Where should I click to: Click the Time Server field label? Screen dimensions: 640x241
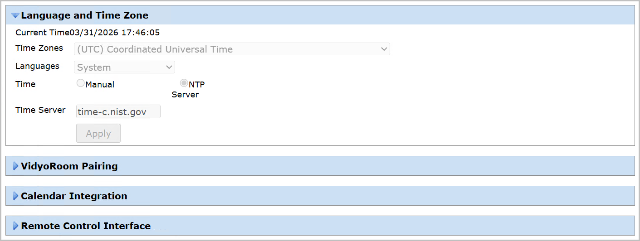(40, 110)
